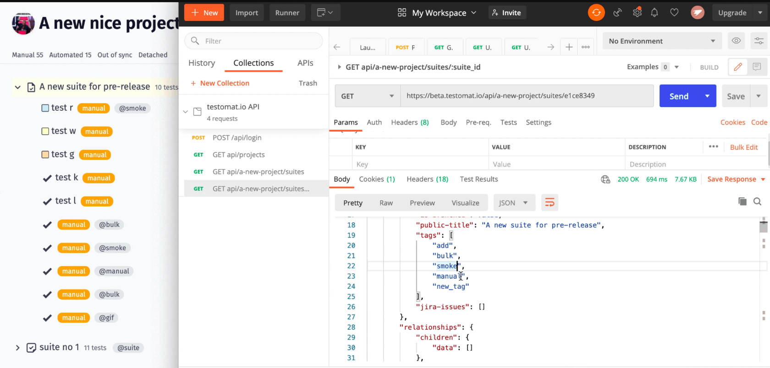Switch to the APIs tab
This screenshot has width=770, height=368.
coord(305,63)
